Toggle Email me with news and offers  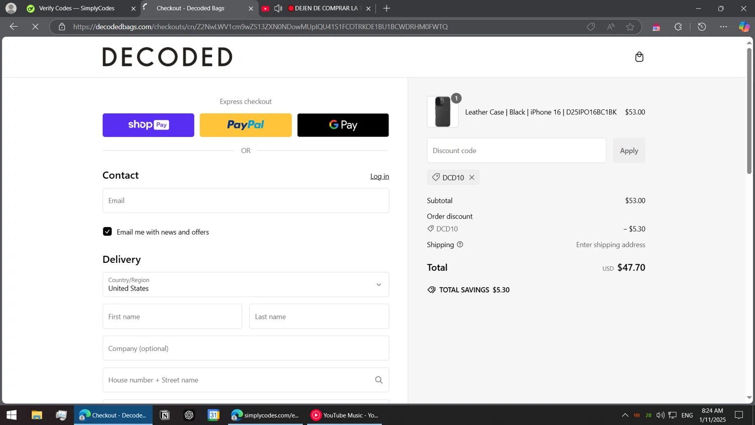click(107, 232)
